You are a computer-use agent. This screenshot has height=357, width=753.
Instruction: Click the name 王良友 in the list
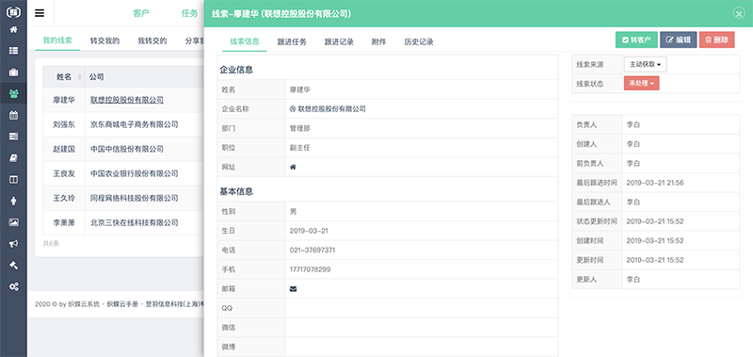click(x=64, y=173)
